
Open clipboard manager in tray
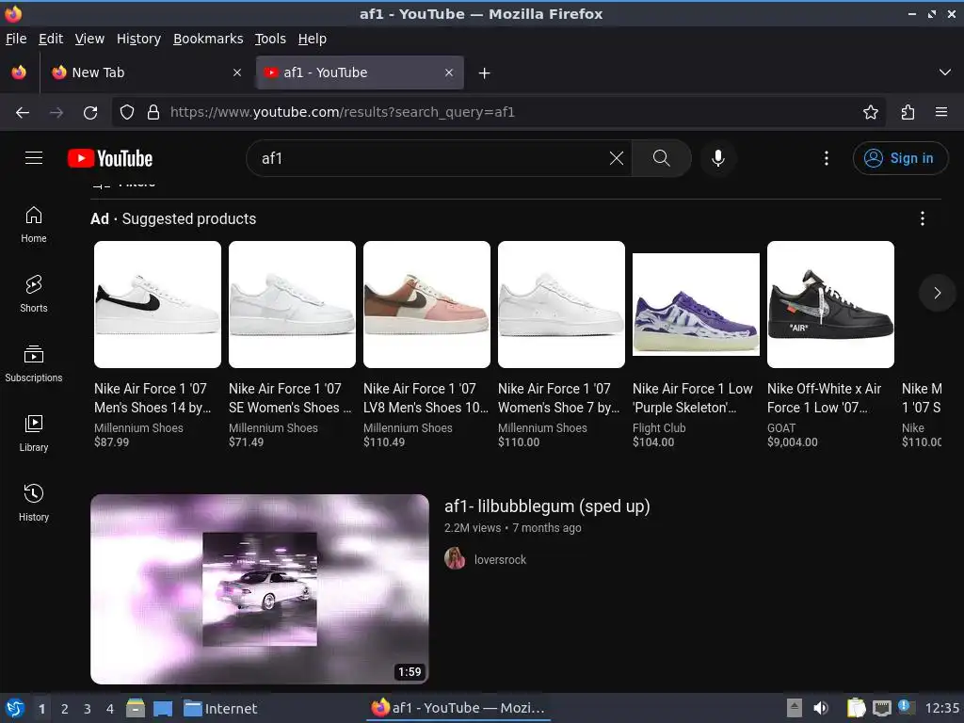click(856, 708)
